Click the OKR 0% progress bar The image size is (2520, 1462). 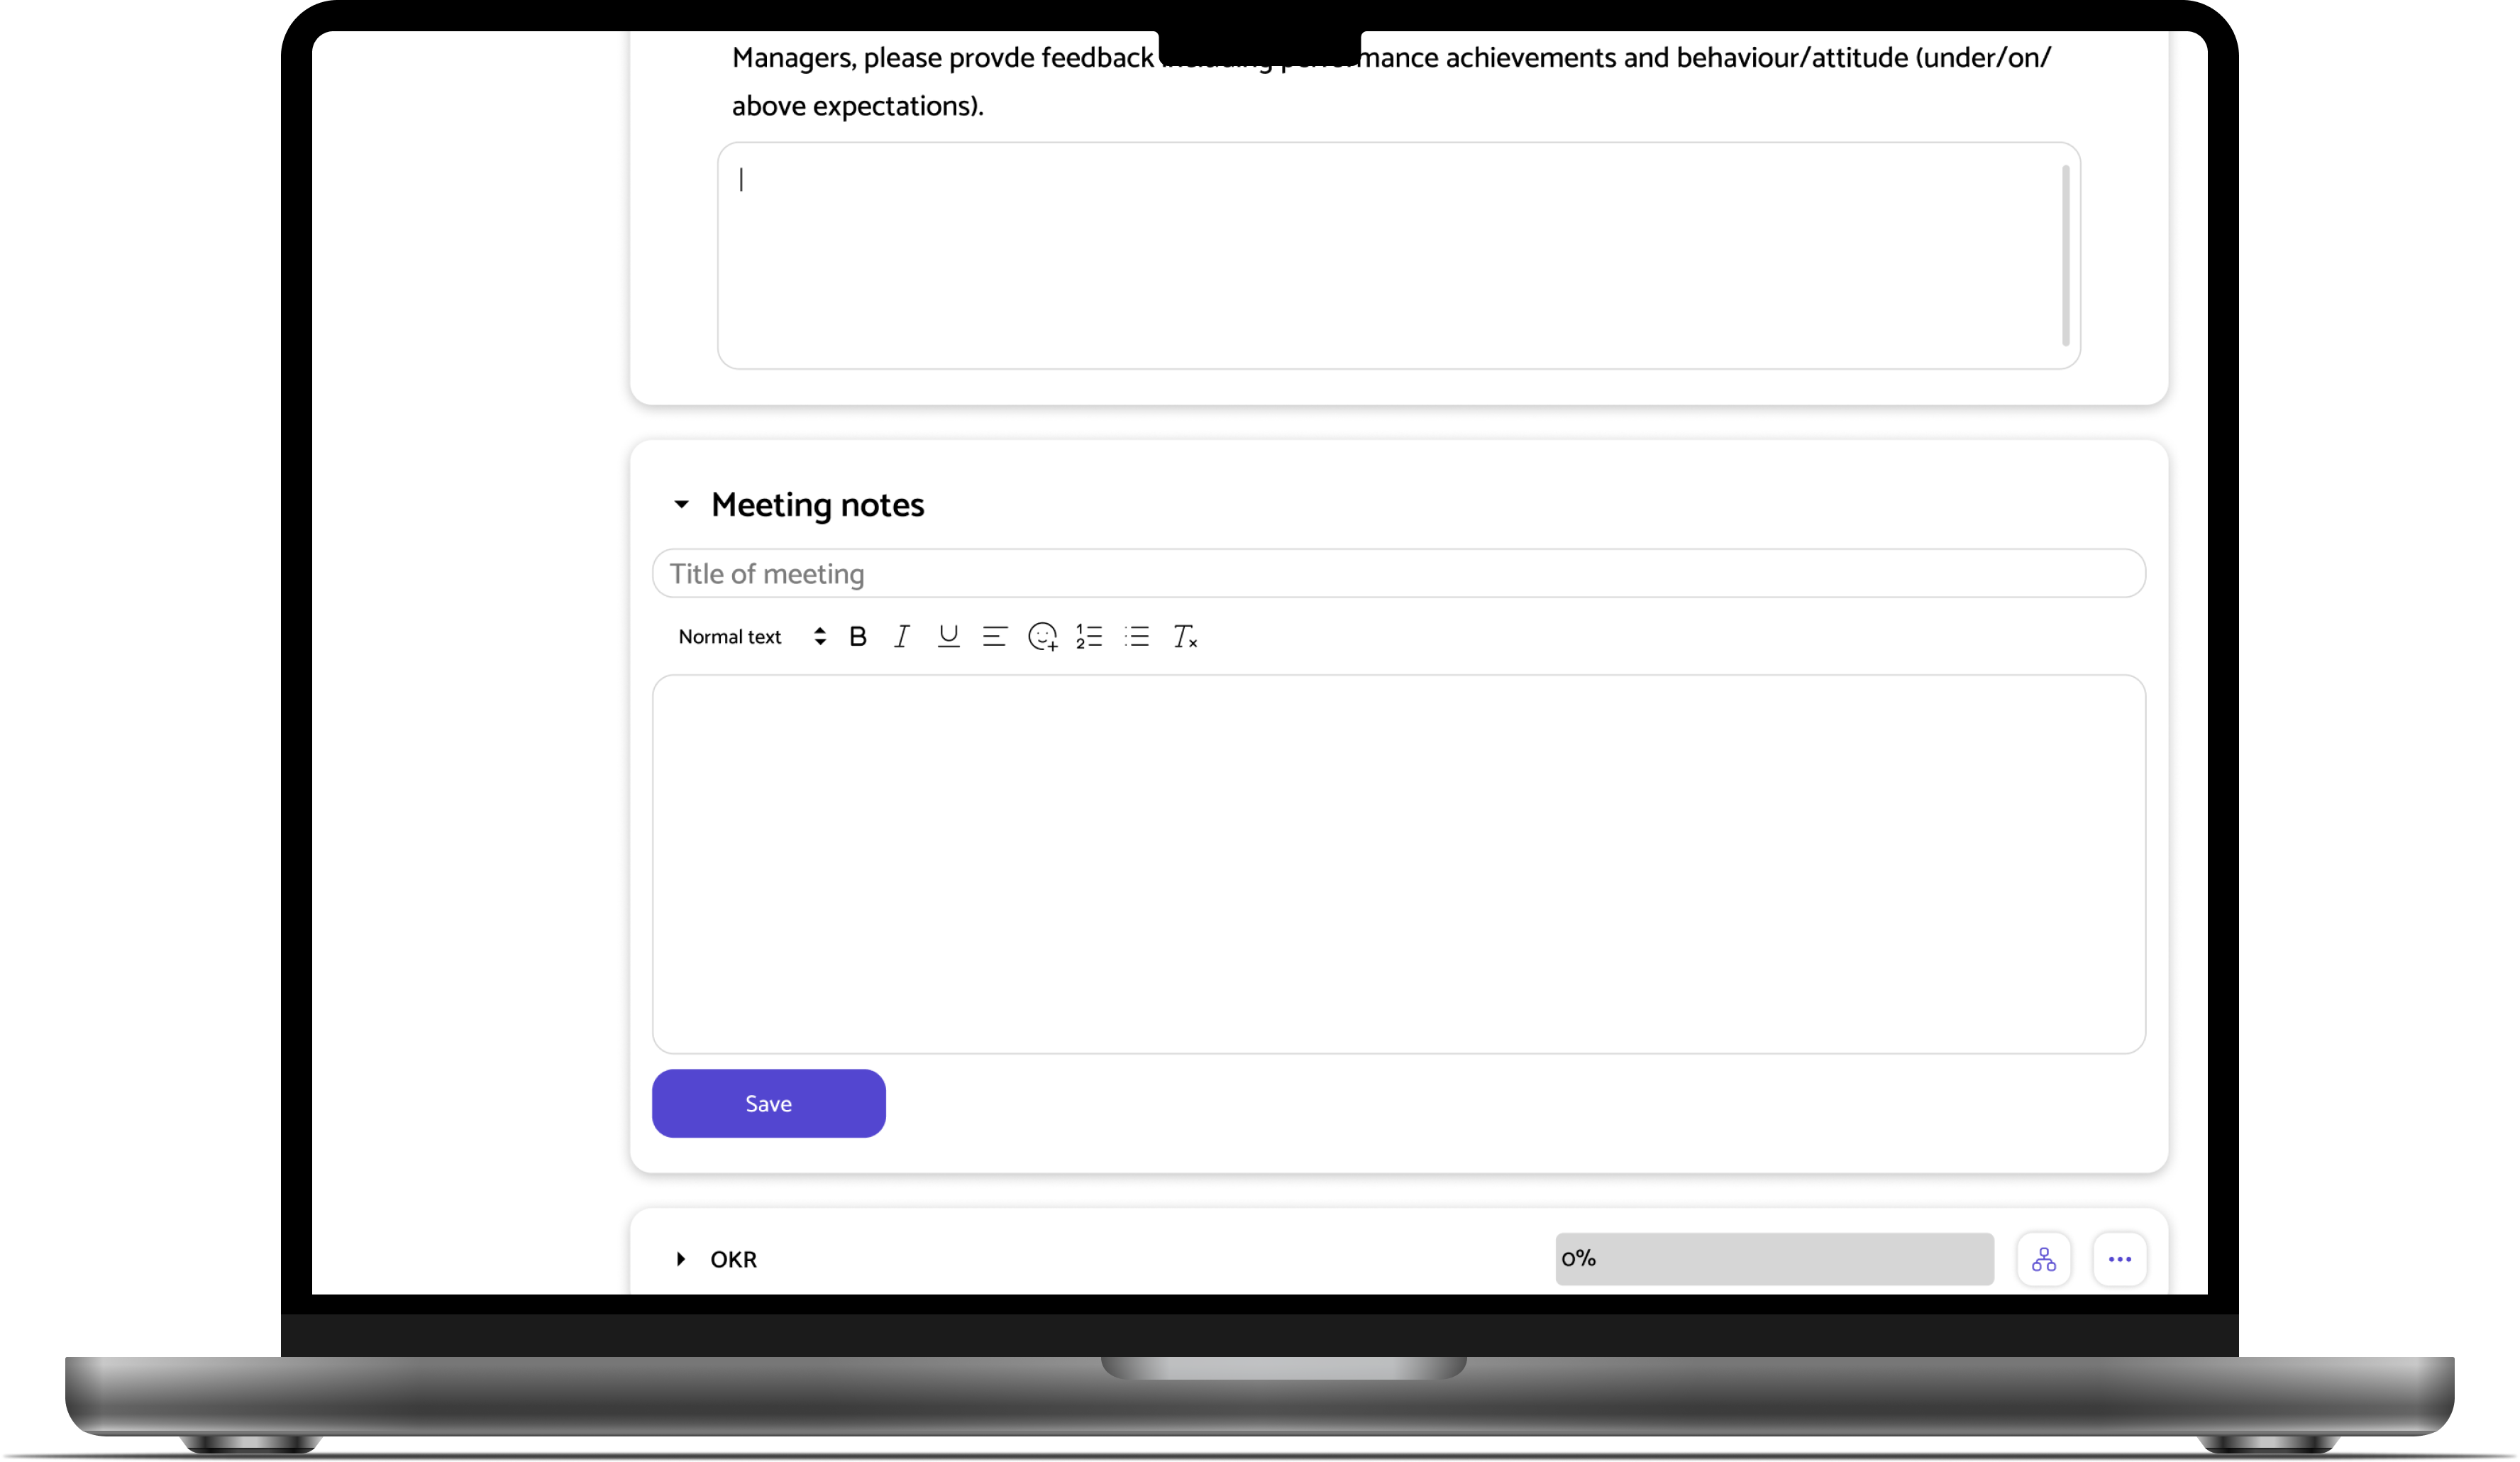coord(1774,1259)
